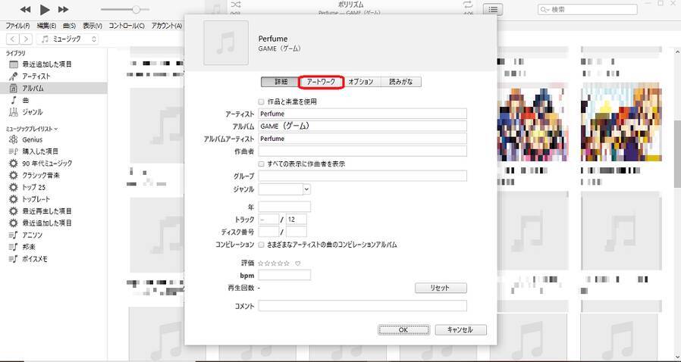Viewport: 681px width, 362px height.
Task: Select アーティスト in the library sidebar
Action: 36,76
